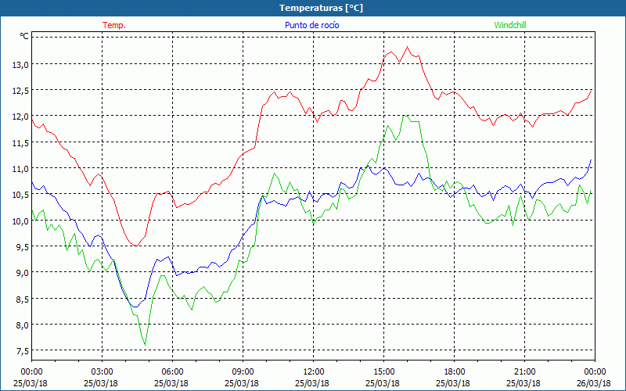Click the 'Temperaturas [°C]' chart title
Viewport: 626px width, 391px height.
[x=321, y=8]
